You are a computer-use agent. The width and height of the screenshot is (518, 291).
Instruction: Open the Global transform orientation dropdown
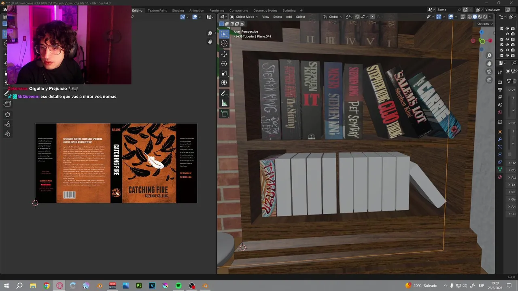(x=333, y=17)
